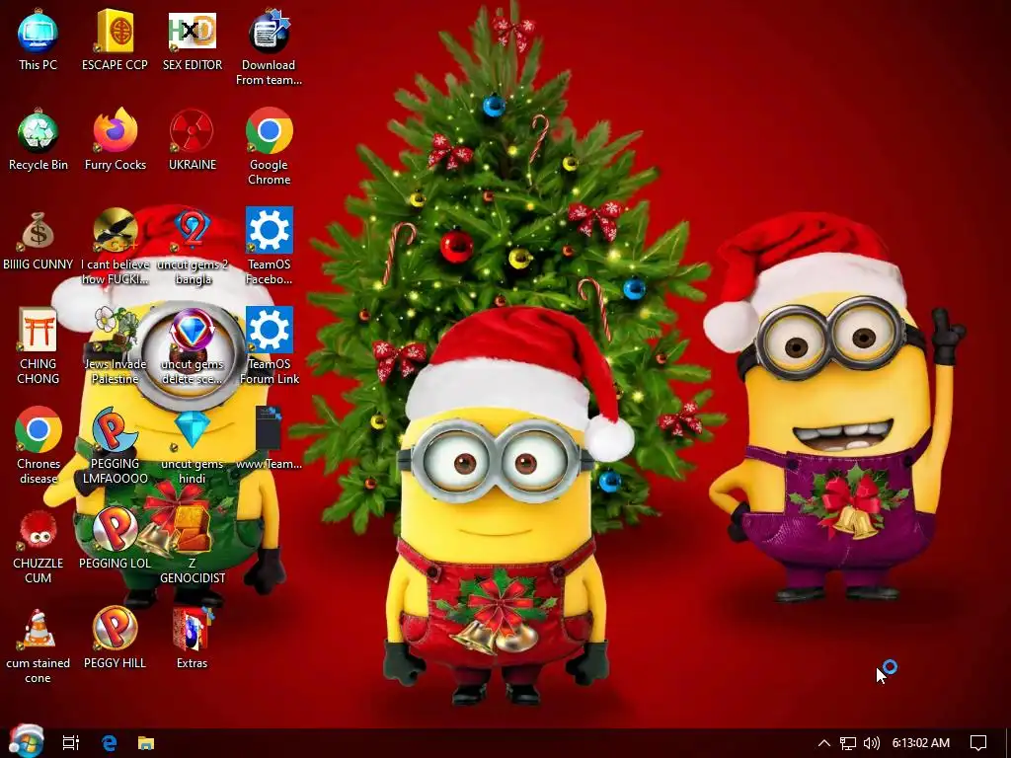Select the HxD hex editor shortcut icon

[x=193, y=31]
